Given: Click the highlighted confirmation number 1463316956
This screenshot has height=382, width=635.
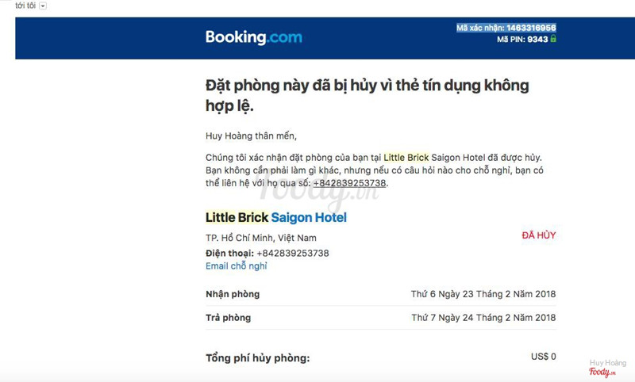Looking at the screenshot, I should pyautogui.click(x=531, y=28).
